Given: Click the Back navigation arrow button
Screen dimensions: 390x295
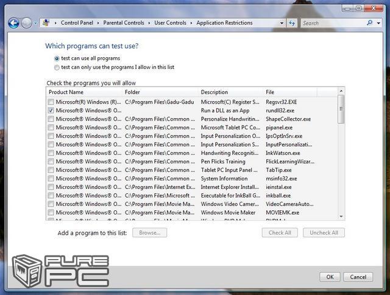Looking at the screenshot, I should [x=13, y=23].
